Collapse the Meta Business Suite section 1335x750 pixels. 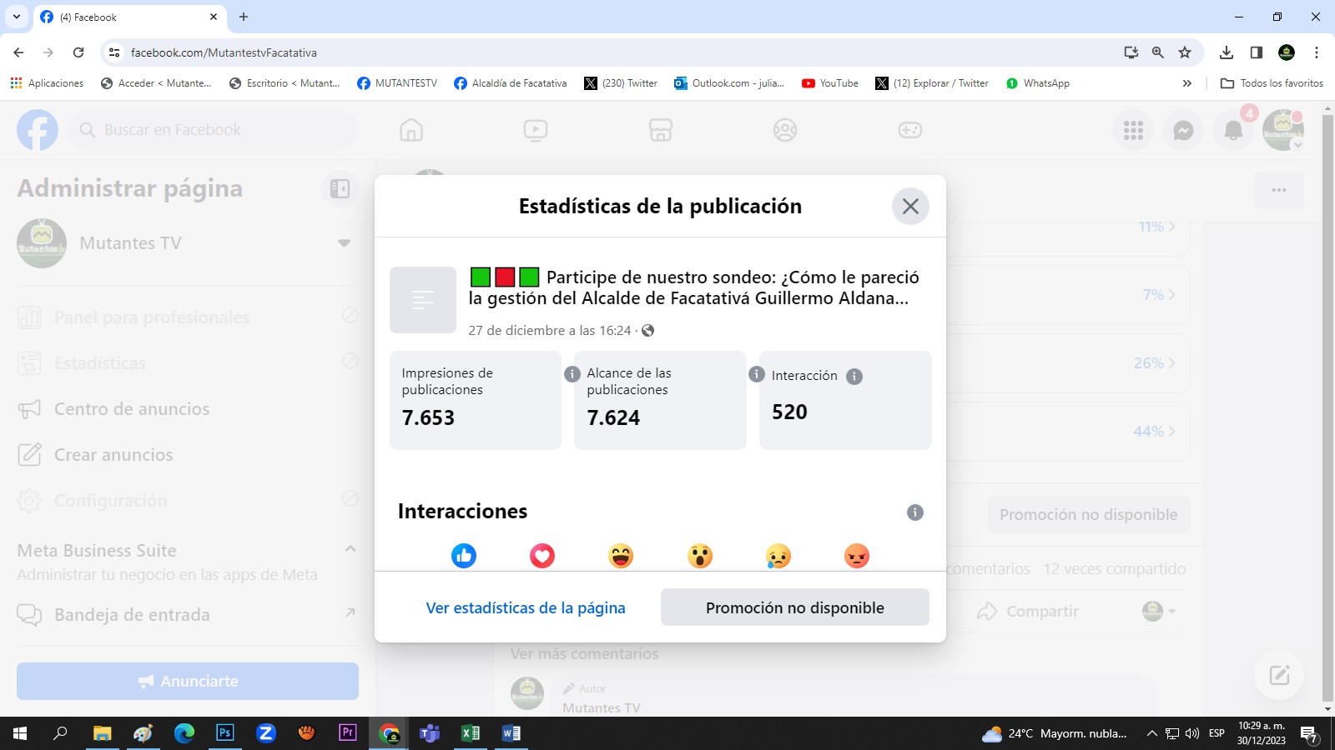(x=350, y=548)
